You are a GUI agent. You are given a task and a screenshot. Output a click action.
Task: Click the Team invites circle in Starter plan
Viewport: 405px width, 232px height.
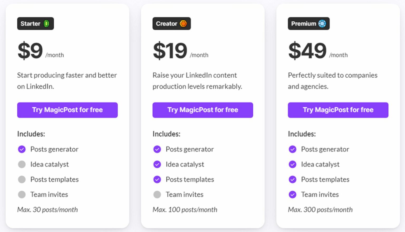[x=22, y=195]
